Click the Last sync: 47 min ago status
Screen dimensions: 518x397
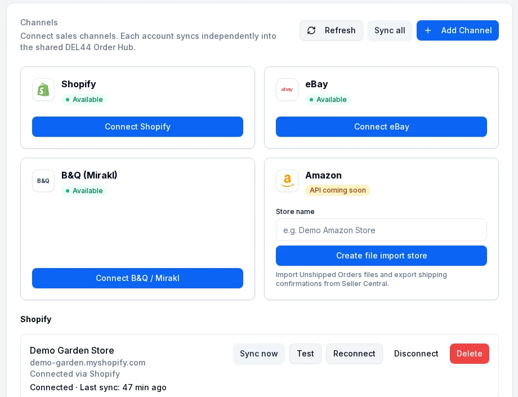[123, 387]
